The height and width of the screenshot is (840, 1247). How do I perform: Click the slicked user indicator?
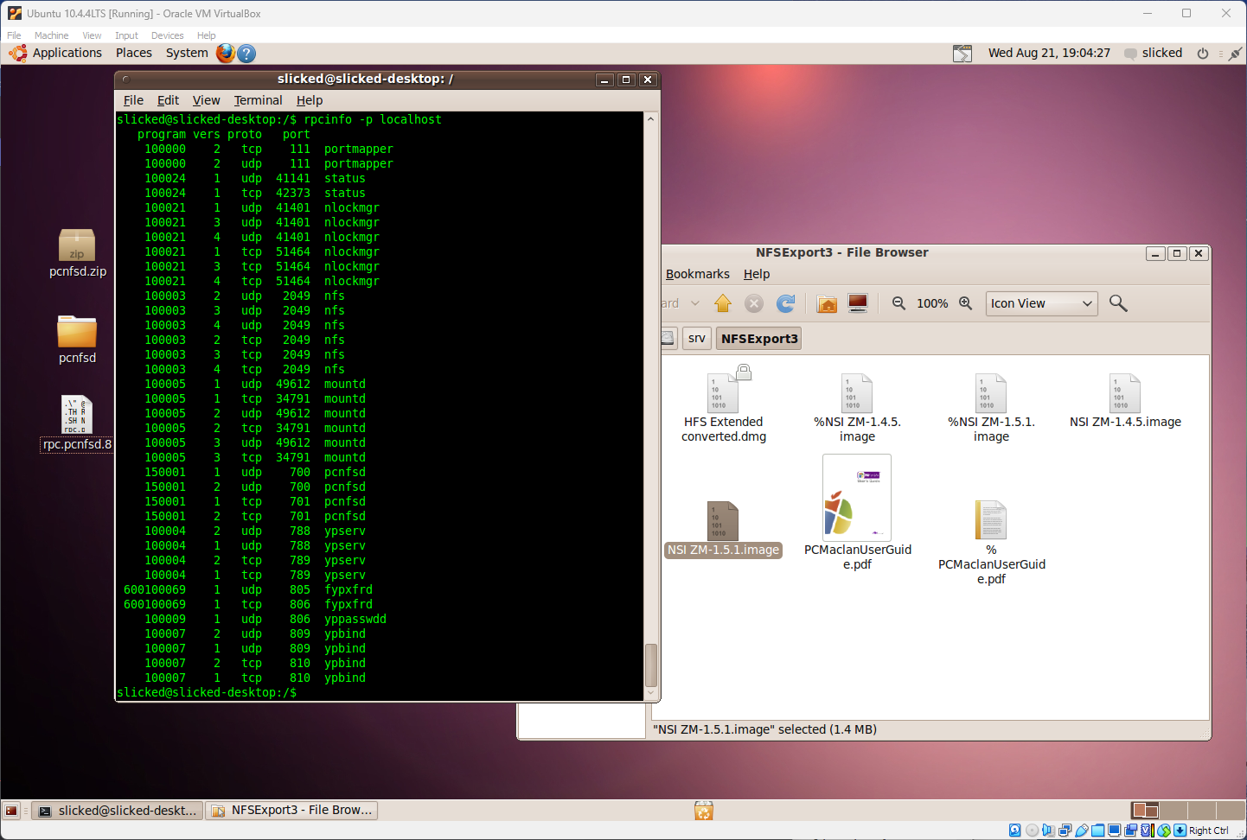(1153, 53)
